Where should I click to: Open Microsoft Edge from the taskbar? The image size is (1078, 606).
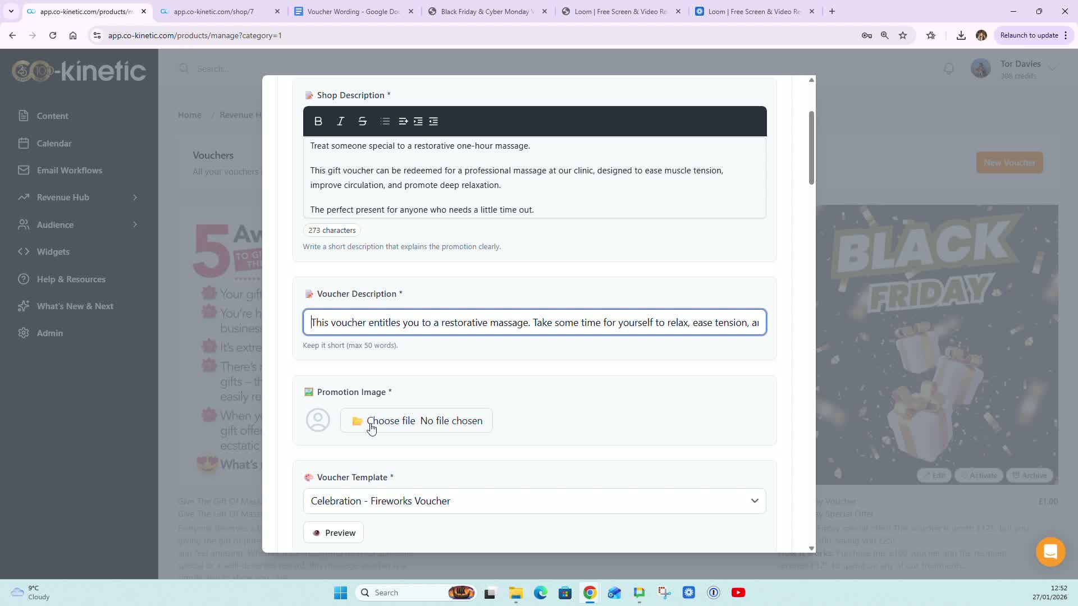point(541,593)
